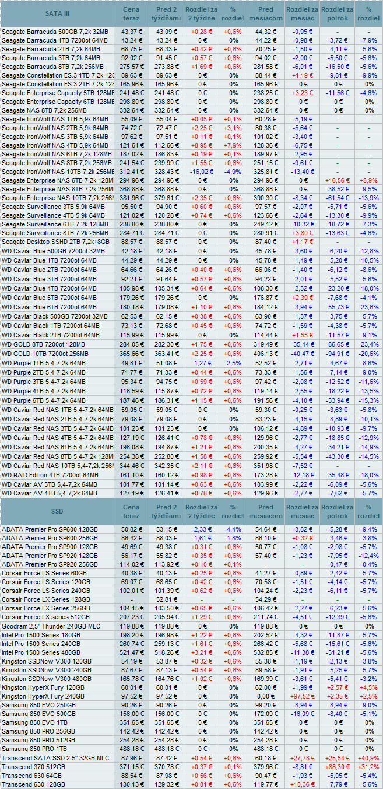Click "-23,6%" in WD Caviar Blue 6TB row
This screenshot has width=383, height=789.
pos(368,306)
